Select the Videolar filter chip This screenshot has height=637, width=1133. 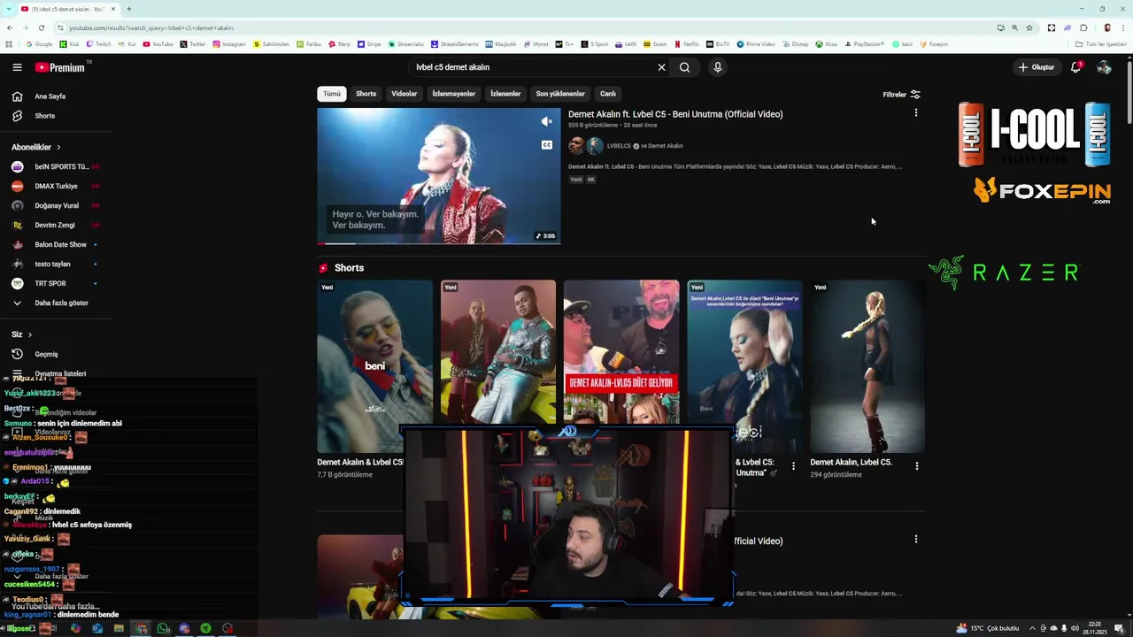[x=405, y=94]
